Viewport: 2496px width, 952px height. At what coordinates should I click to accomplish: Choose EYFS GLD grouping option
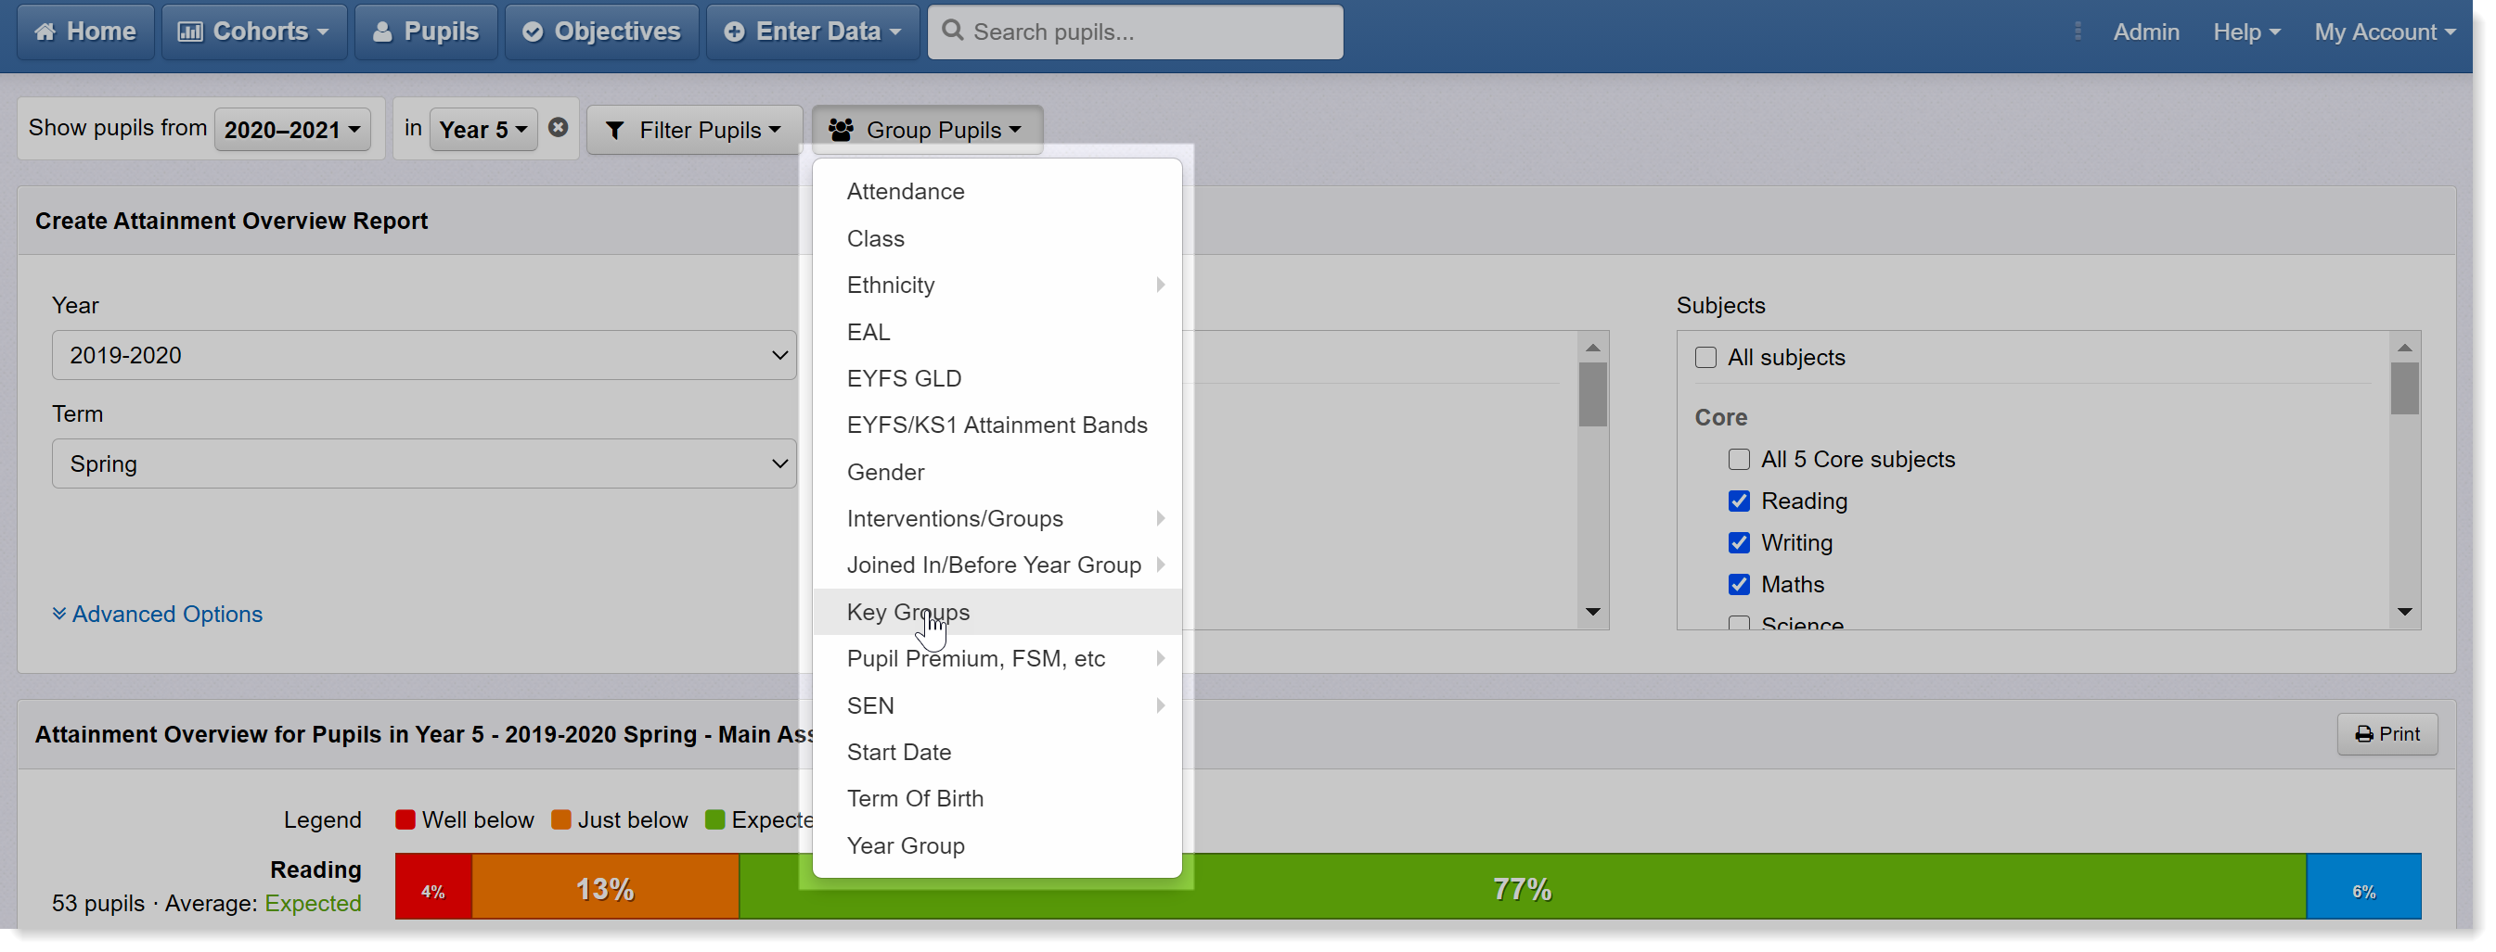(x=997, y=379)
